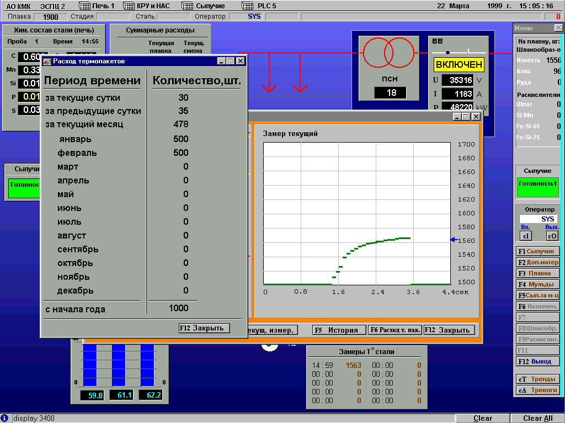Select F5 Сып.за м-ц menu button
565x423 pixels.
[538, 295]
